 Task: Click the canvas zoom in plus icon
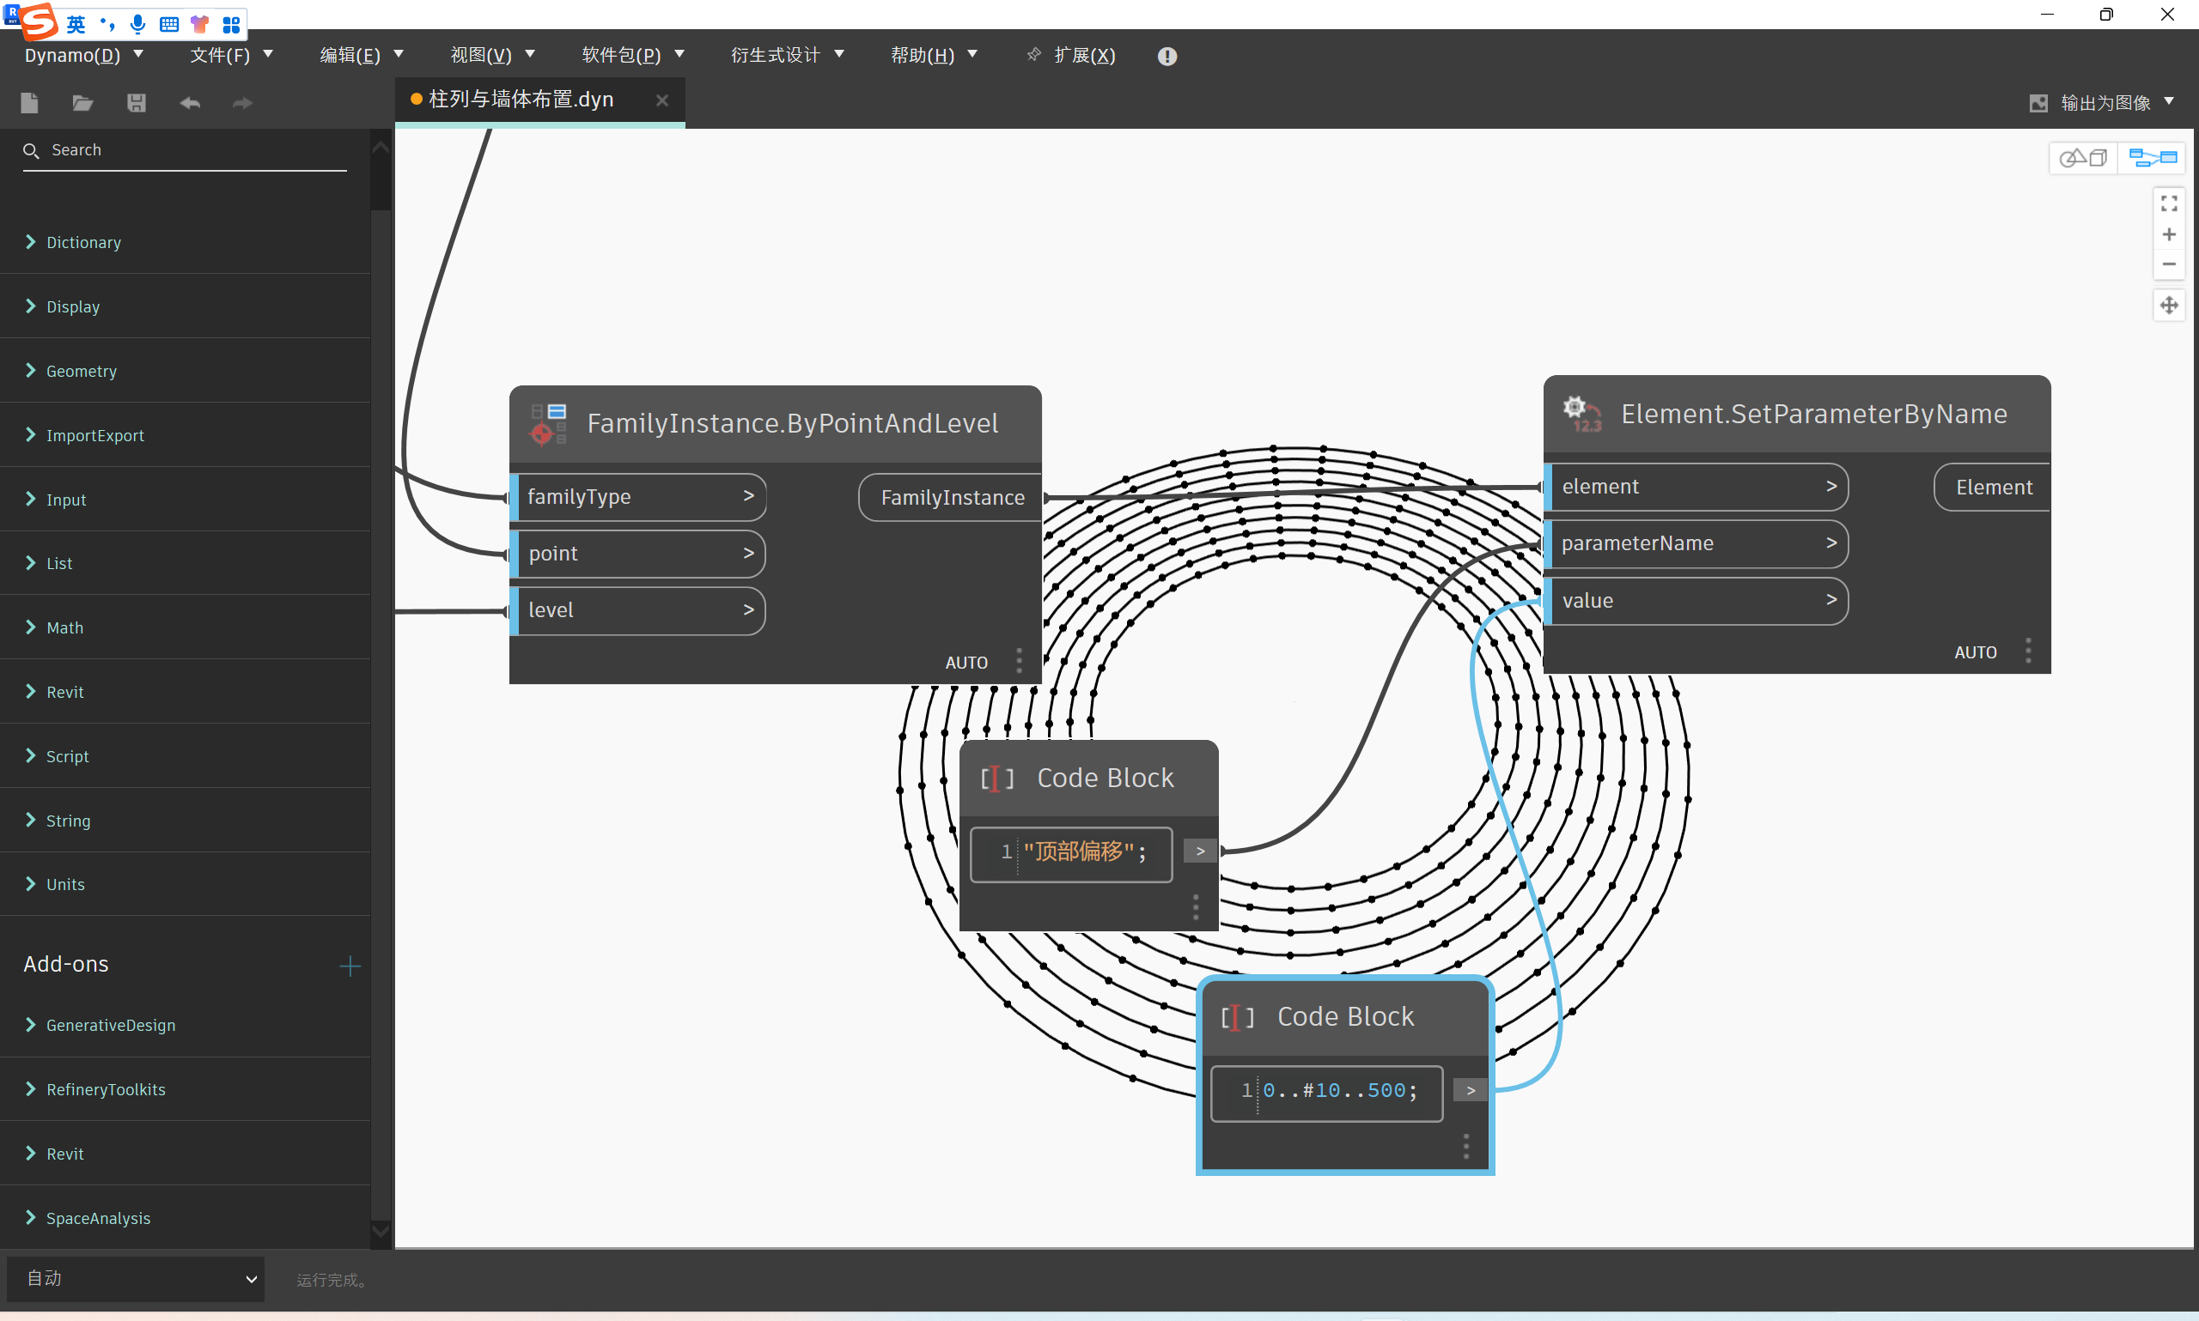tap(2169, 234)
